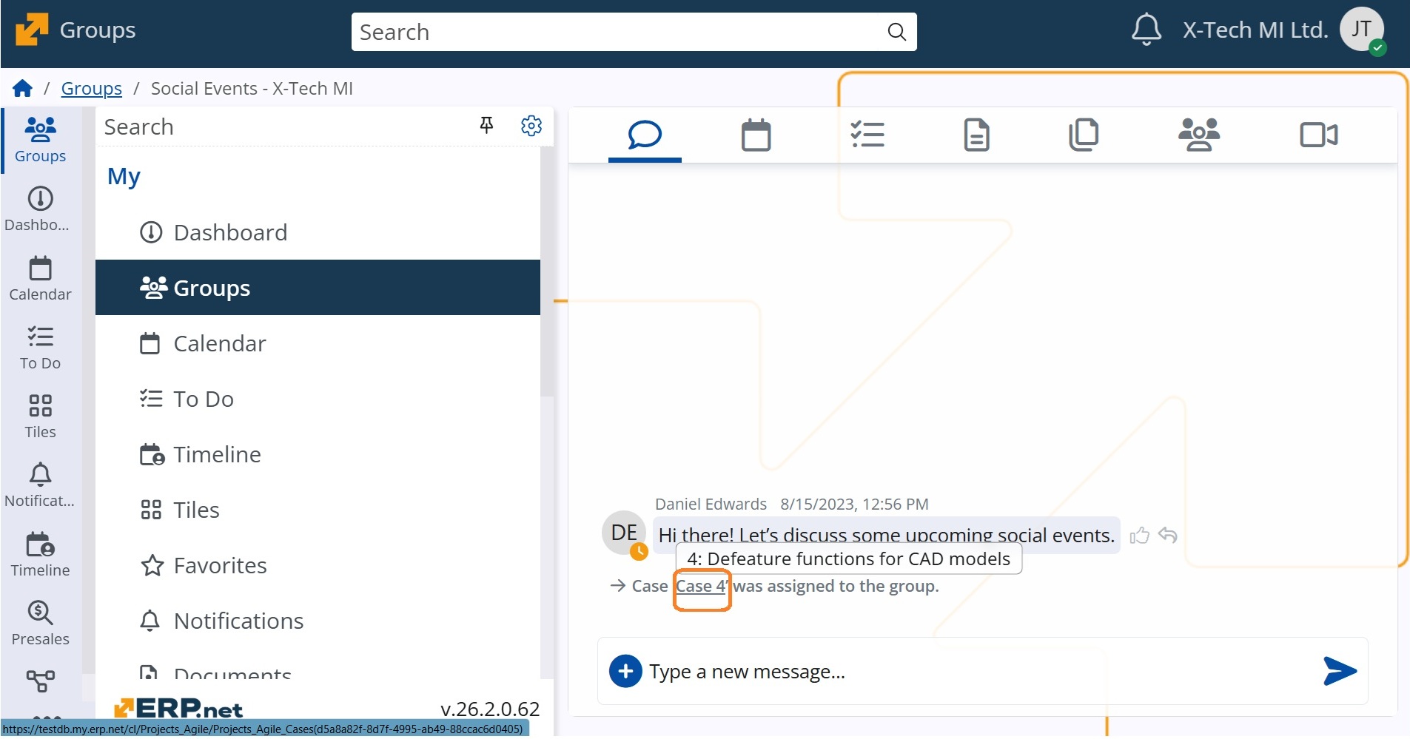Click the notification bell in the header
The image size is (1410, 739).
(1146, 30)
